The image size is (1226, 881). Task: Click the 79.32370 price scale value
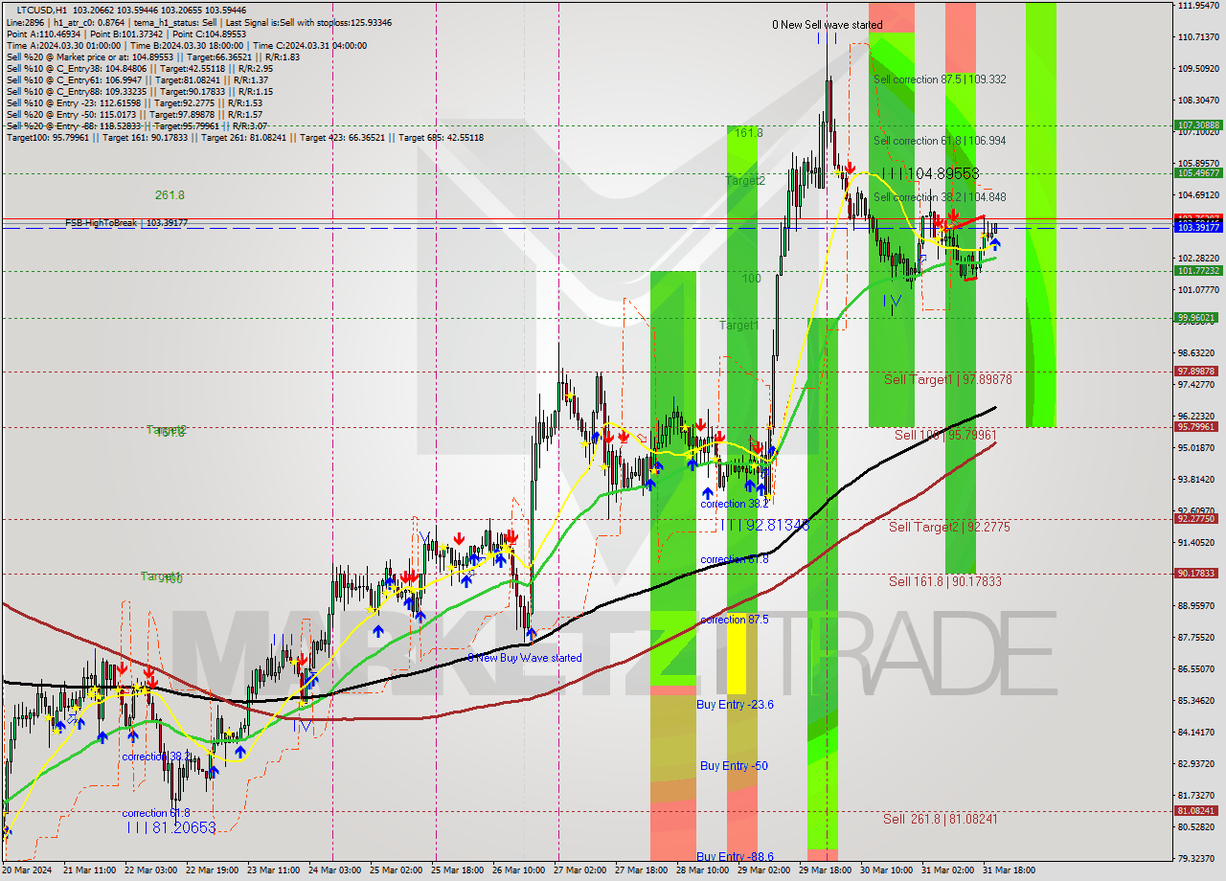tap(1198, 858)
